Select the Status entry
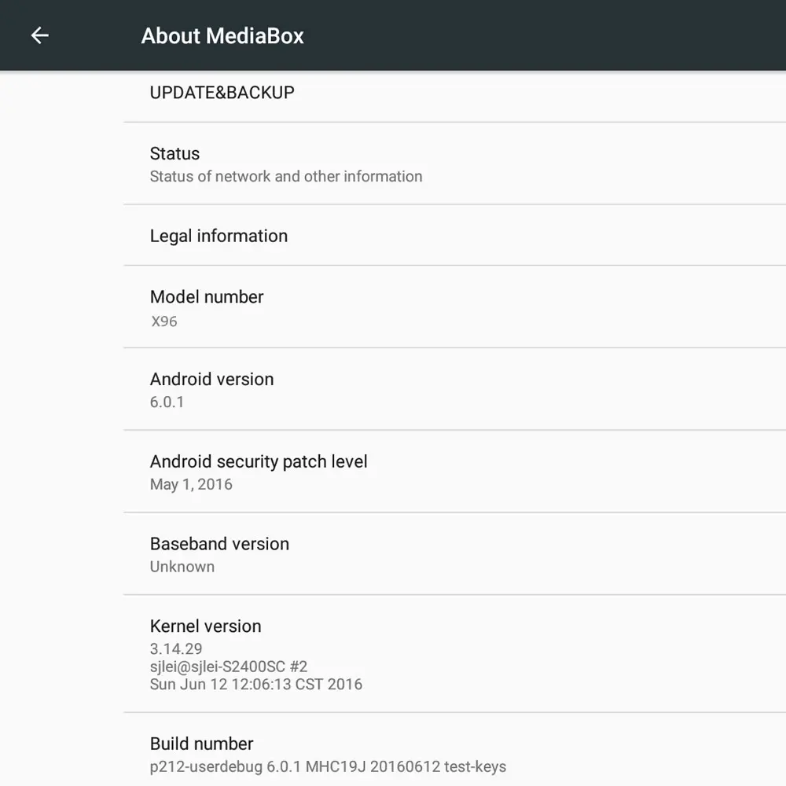 [x=174, y=154]
